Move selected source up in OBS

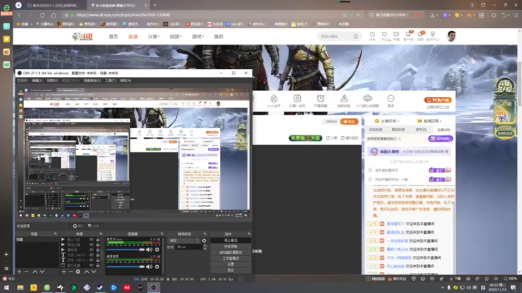coord(87,272)
